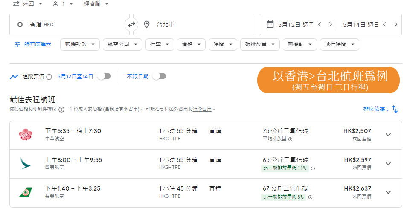Click next day arrow for 5月12日 departure
The image size is (404, 208).
click(x=330, y=25)
